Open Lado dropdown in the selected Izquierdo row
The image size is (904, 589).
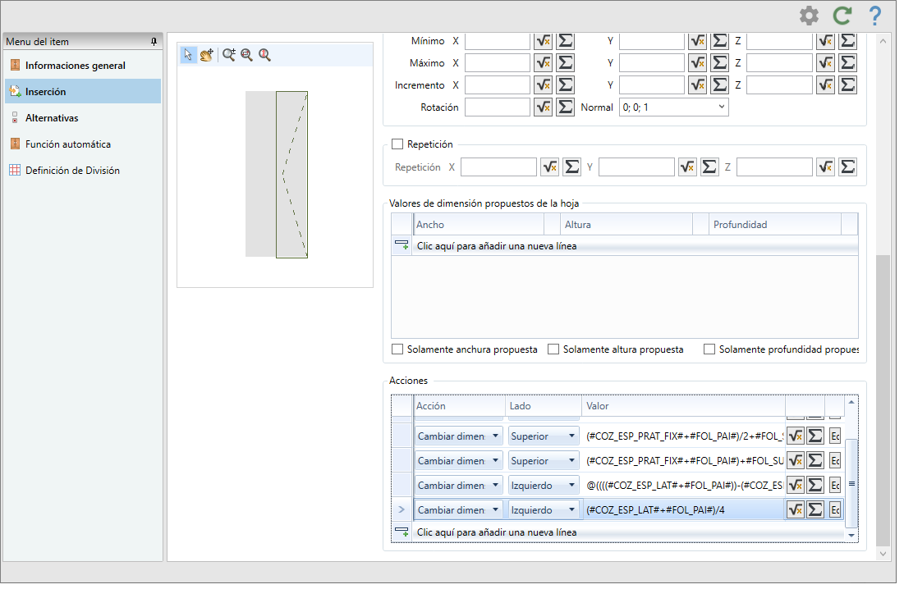click(x=571, y=510)
